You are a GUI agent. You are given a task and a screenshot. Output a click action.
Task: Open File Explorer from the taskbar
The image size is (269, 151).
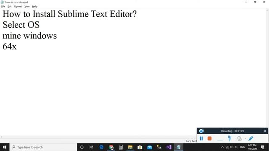130,147
